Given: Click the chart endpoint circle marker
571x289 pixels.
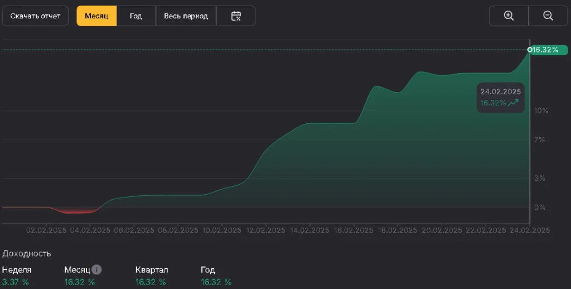Looking at the screenshot, I should pyautogui.click(x=530, y=50).
